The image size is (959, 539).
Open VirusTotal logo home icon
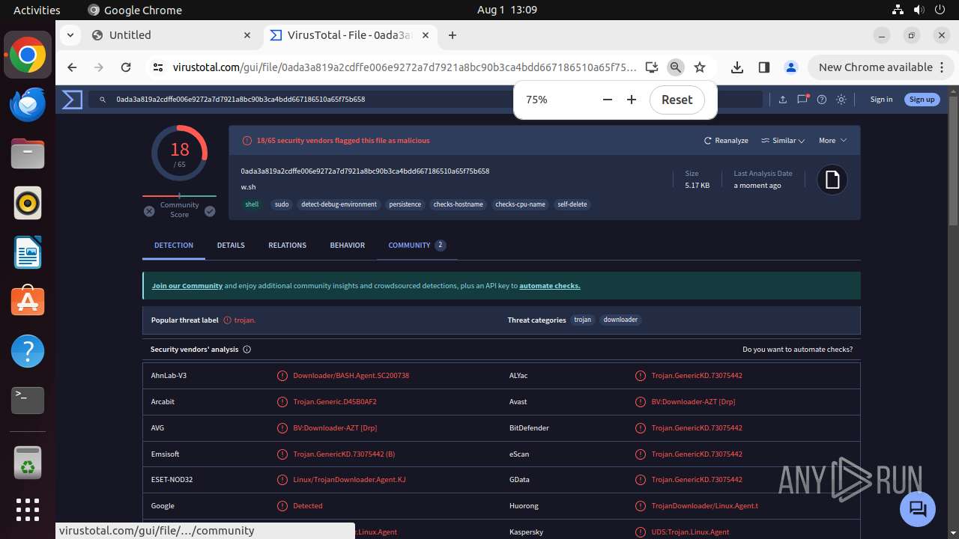coord(72,100)
